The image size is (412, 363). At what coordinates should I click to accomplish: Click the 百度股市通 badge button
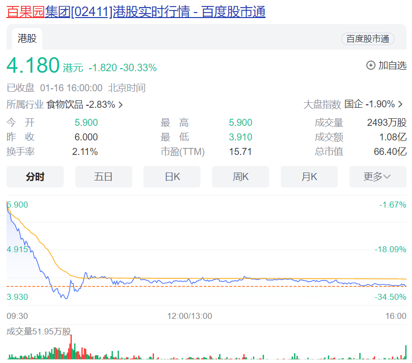click(368, 39)
